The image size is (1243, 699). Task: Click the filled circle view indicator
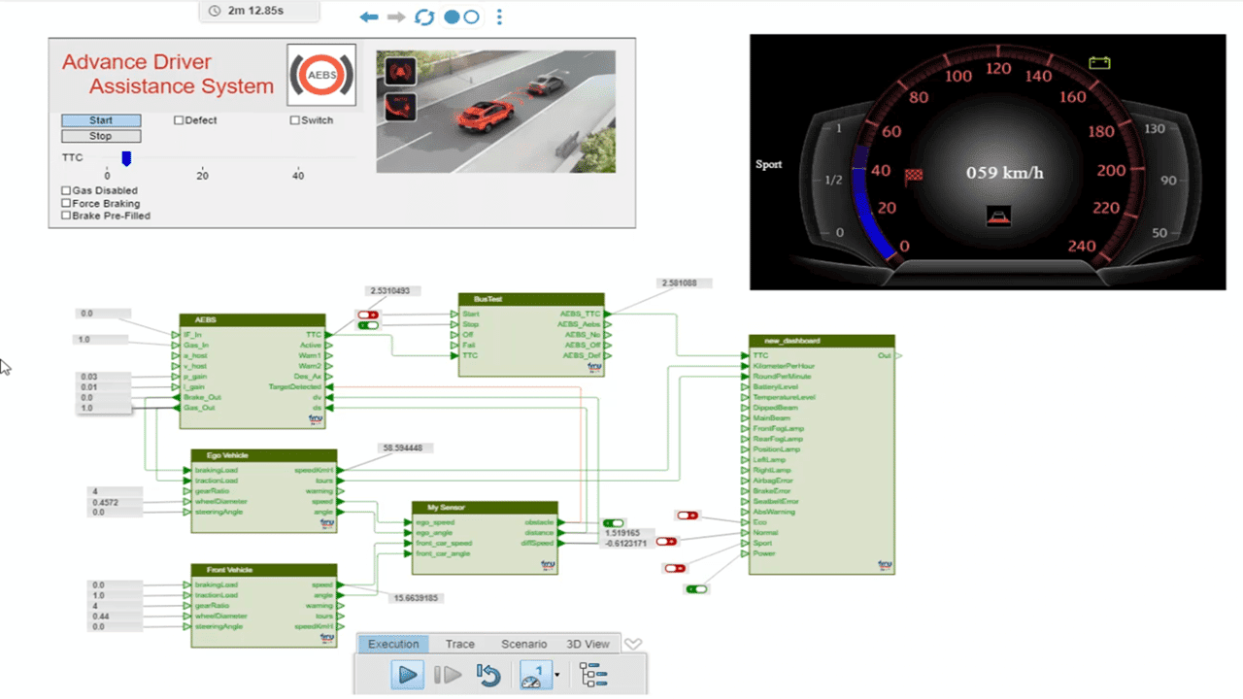(452, 17)
